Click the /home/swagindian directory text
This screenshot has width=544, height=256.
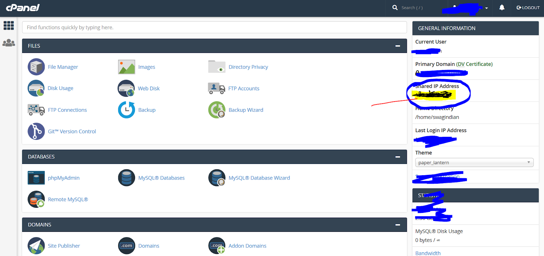click(x=437, y=117)
